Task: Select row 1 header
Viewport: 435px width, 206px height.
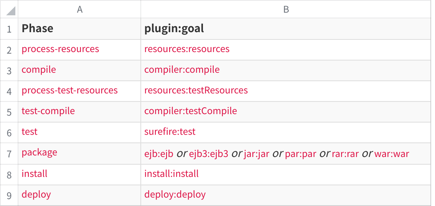Action: [x=9, y=29]
